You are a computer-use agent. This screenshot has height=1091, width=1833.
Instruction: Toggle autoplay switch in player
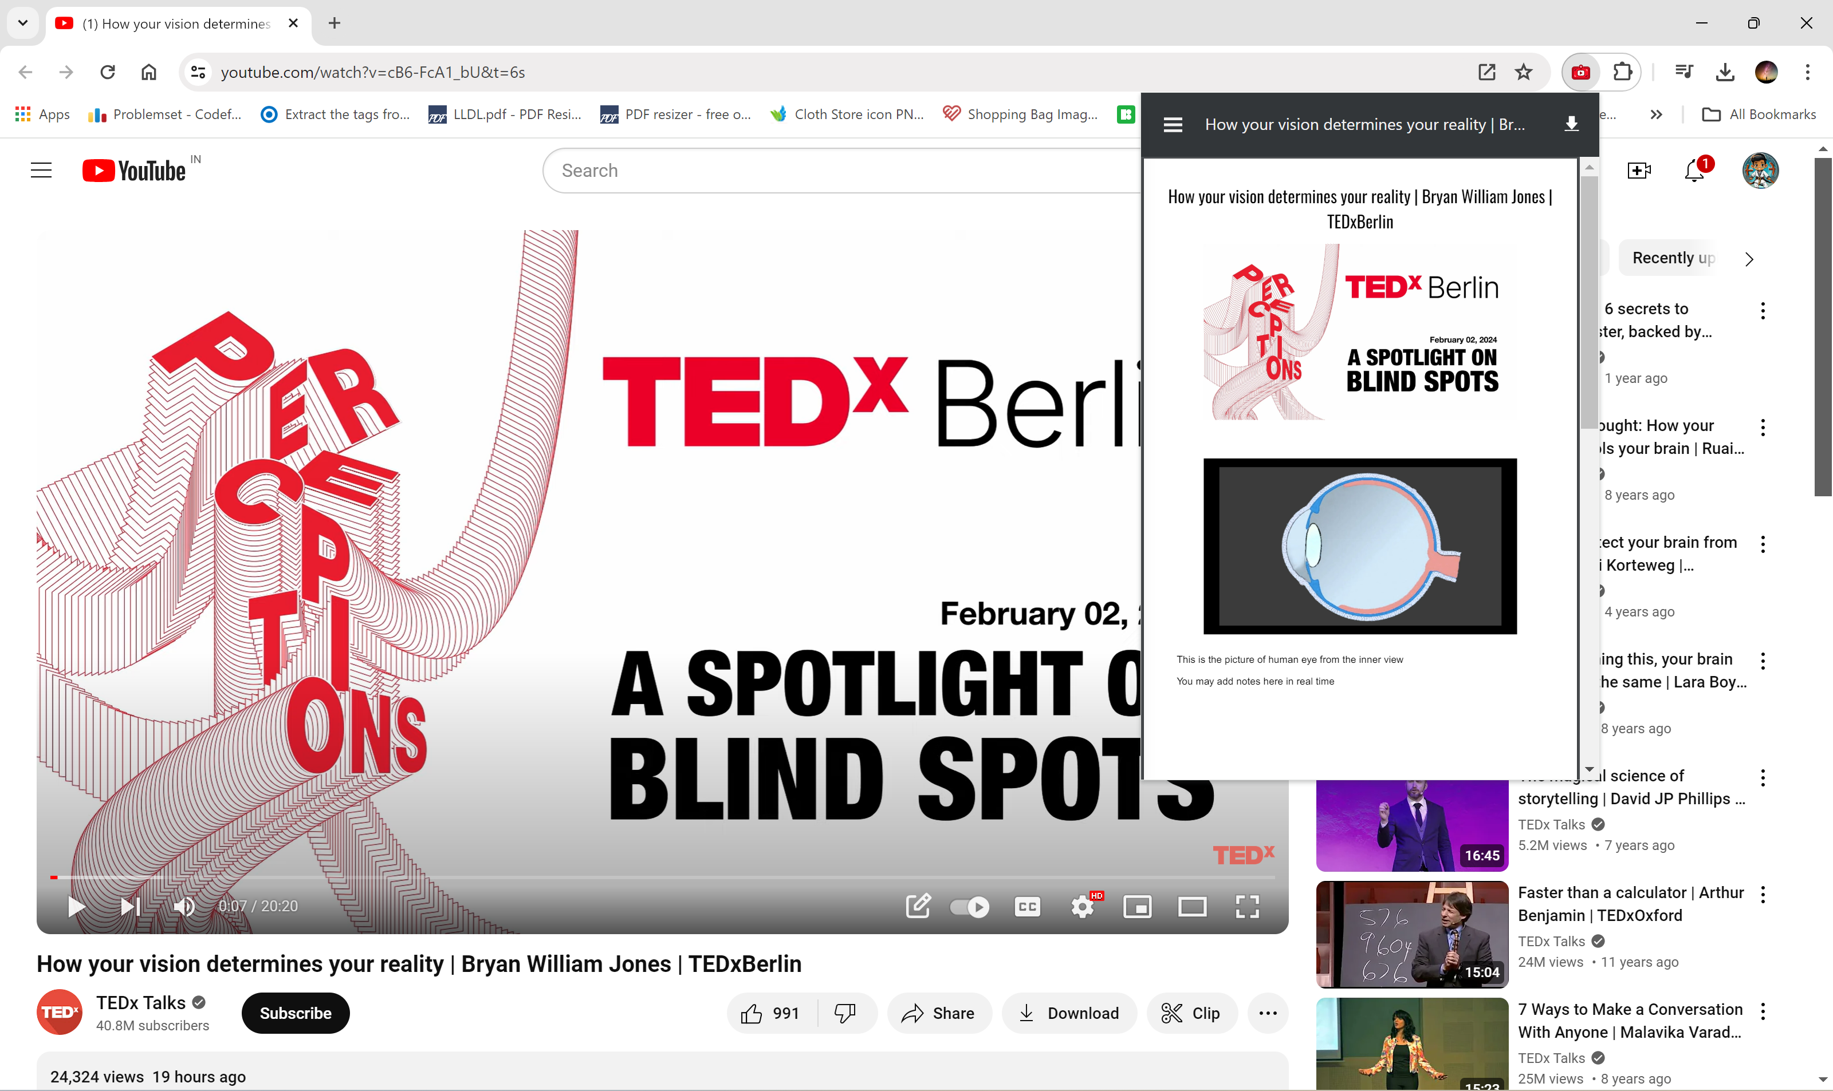(969, 907)
